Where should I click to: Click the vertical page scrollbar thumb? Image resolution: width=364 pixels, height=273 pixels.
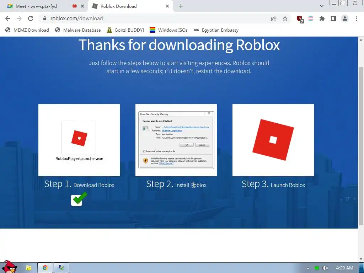361,146
